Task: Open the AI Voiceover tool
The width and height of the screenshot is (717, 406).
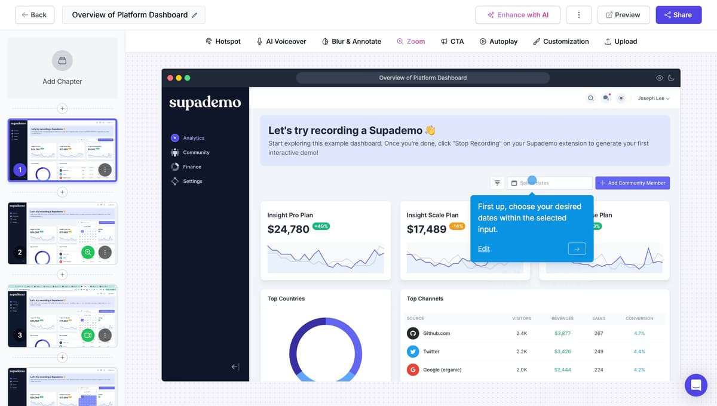Action: click(281, 41)
